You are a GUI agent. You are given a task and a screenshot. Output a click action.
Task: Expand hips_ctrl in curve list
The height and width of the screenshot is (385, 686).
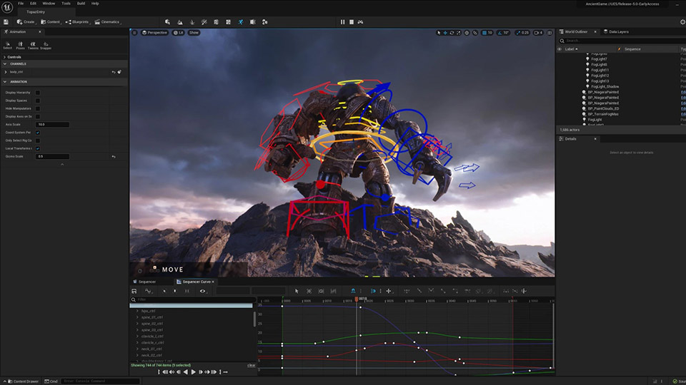click(137, 311)
